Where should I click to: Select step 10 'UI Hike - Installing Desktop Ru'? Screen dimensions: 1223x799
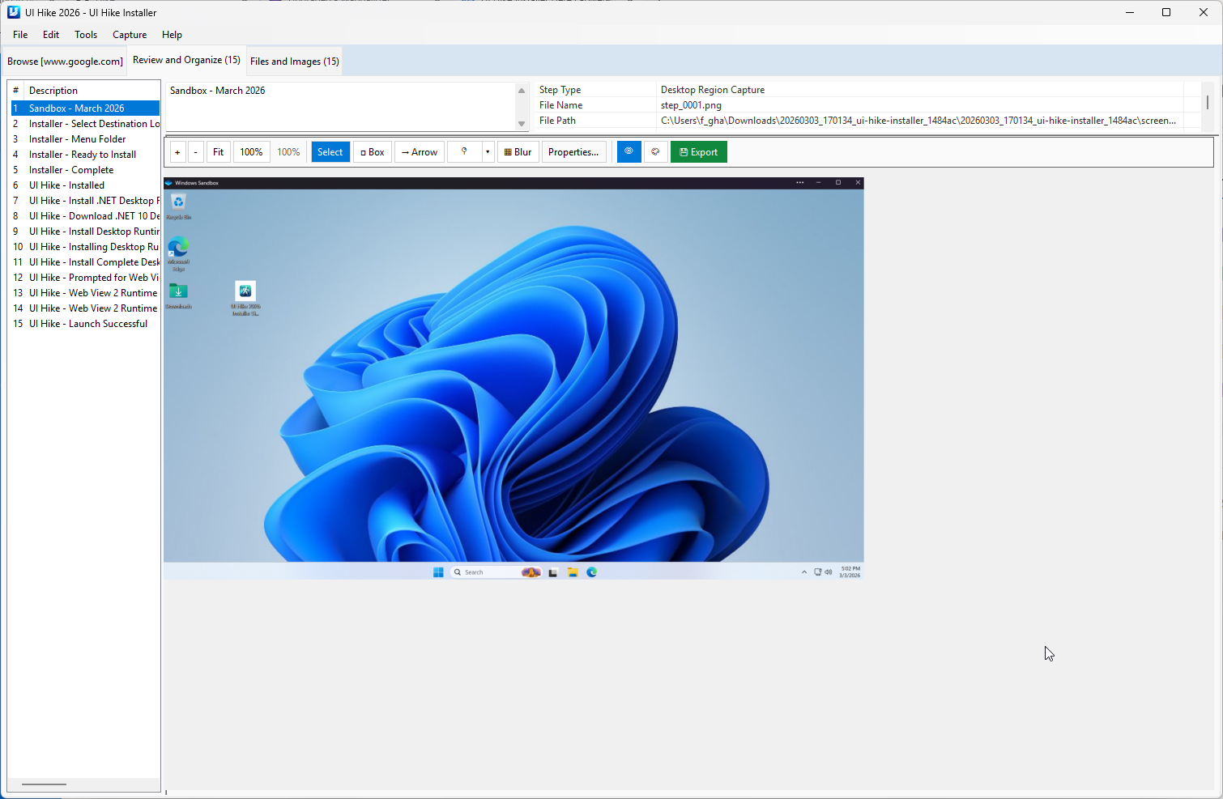[85, 247]
